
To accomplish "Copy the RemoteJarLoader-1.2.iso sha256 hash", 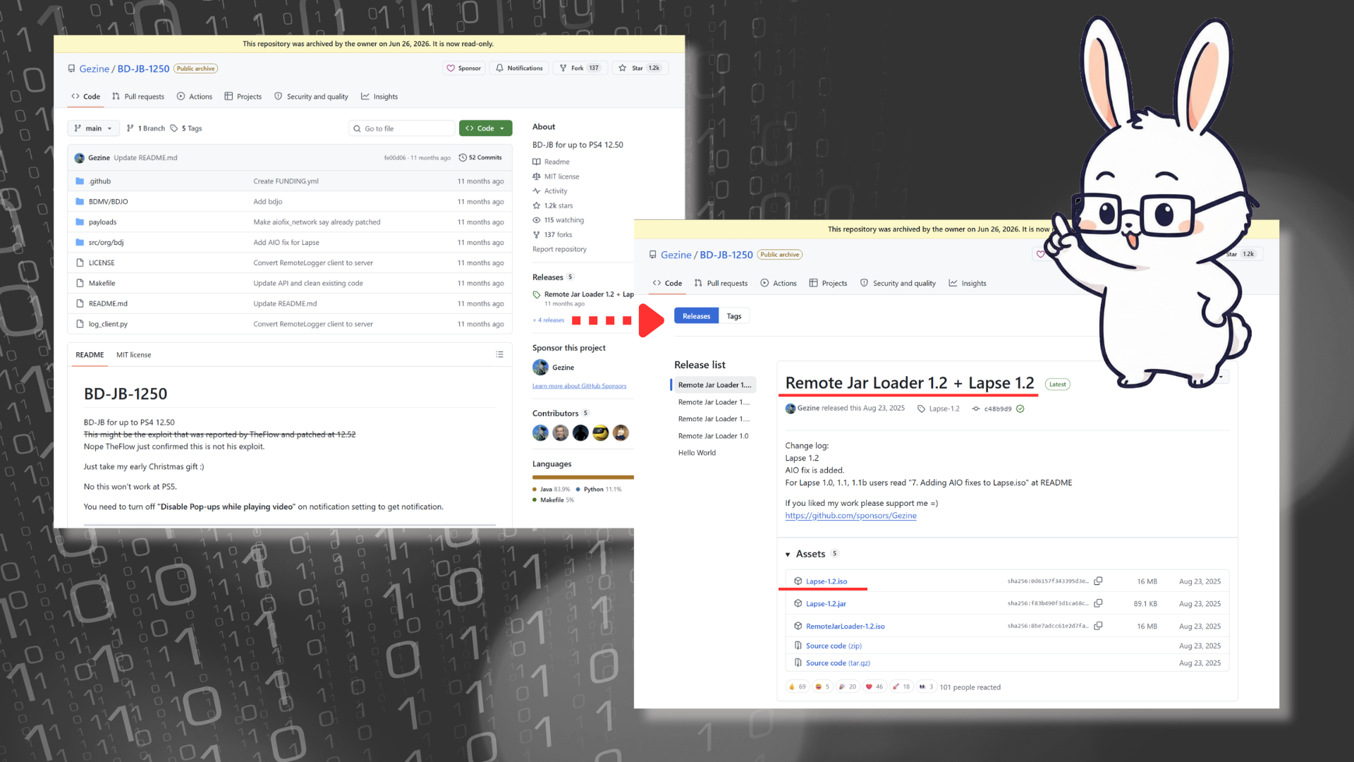I will click(x=1098, y=627).
